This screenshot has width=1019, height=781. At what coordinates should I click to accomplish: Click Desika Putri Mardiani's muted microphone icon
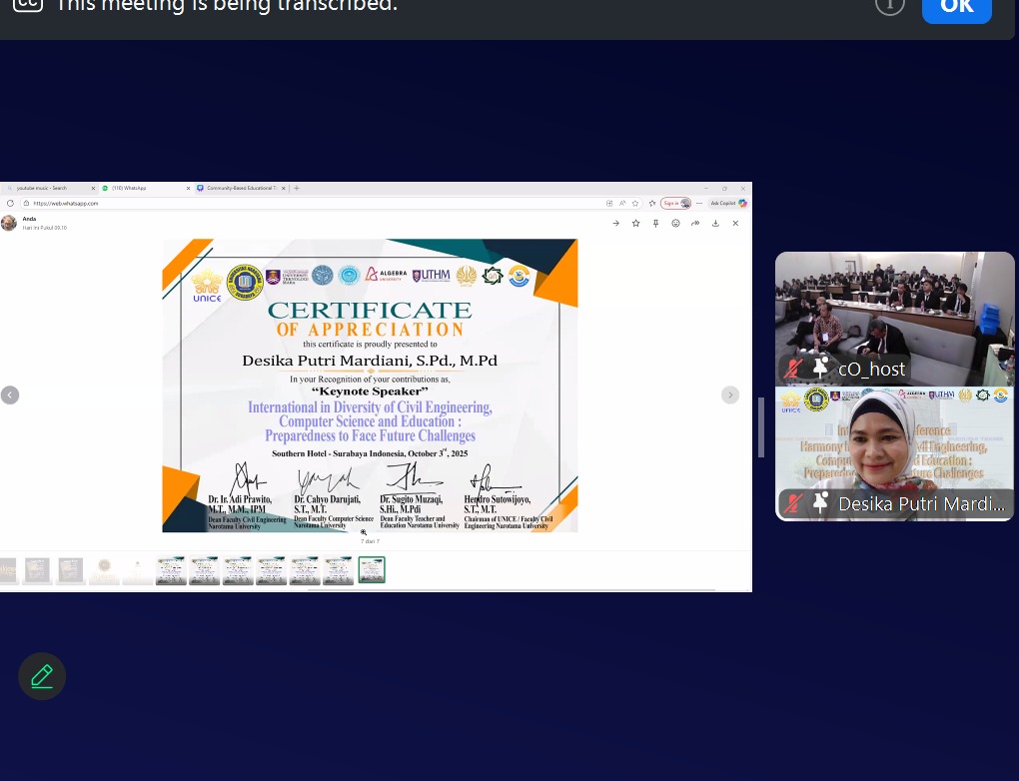794,503
